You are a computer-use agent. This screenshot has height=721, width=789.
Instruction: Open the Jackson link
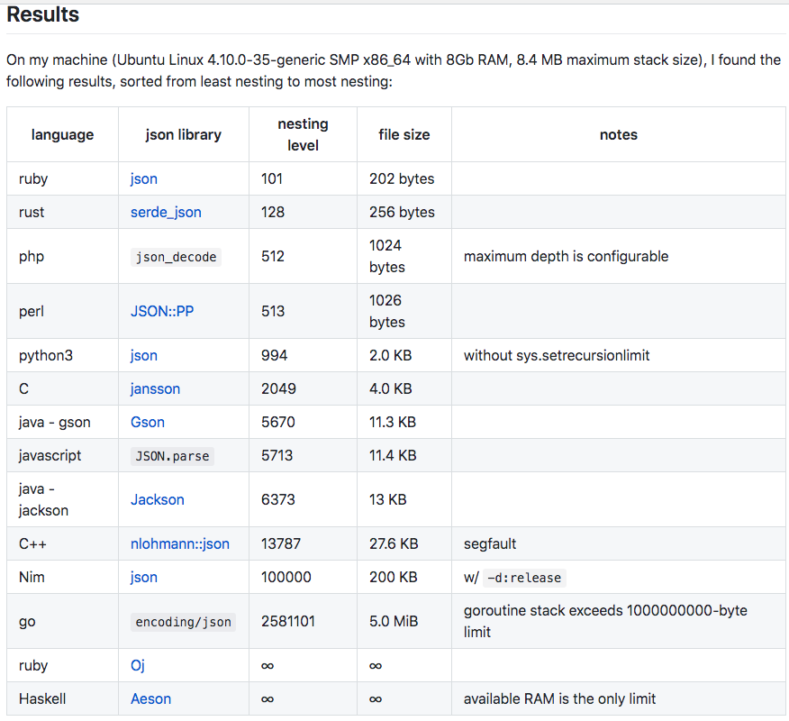tap(158, 499)
